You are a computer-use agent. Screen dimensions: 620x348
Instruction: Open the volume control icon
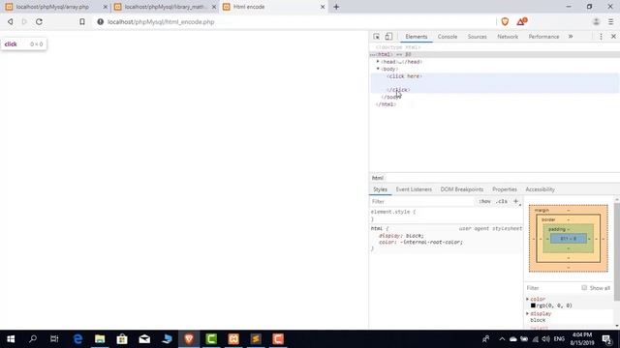coord(546,339)
